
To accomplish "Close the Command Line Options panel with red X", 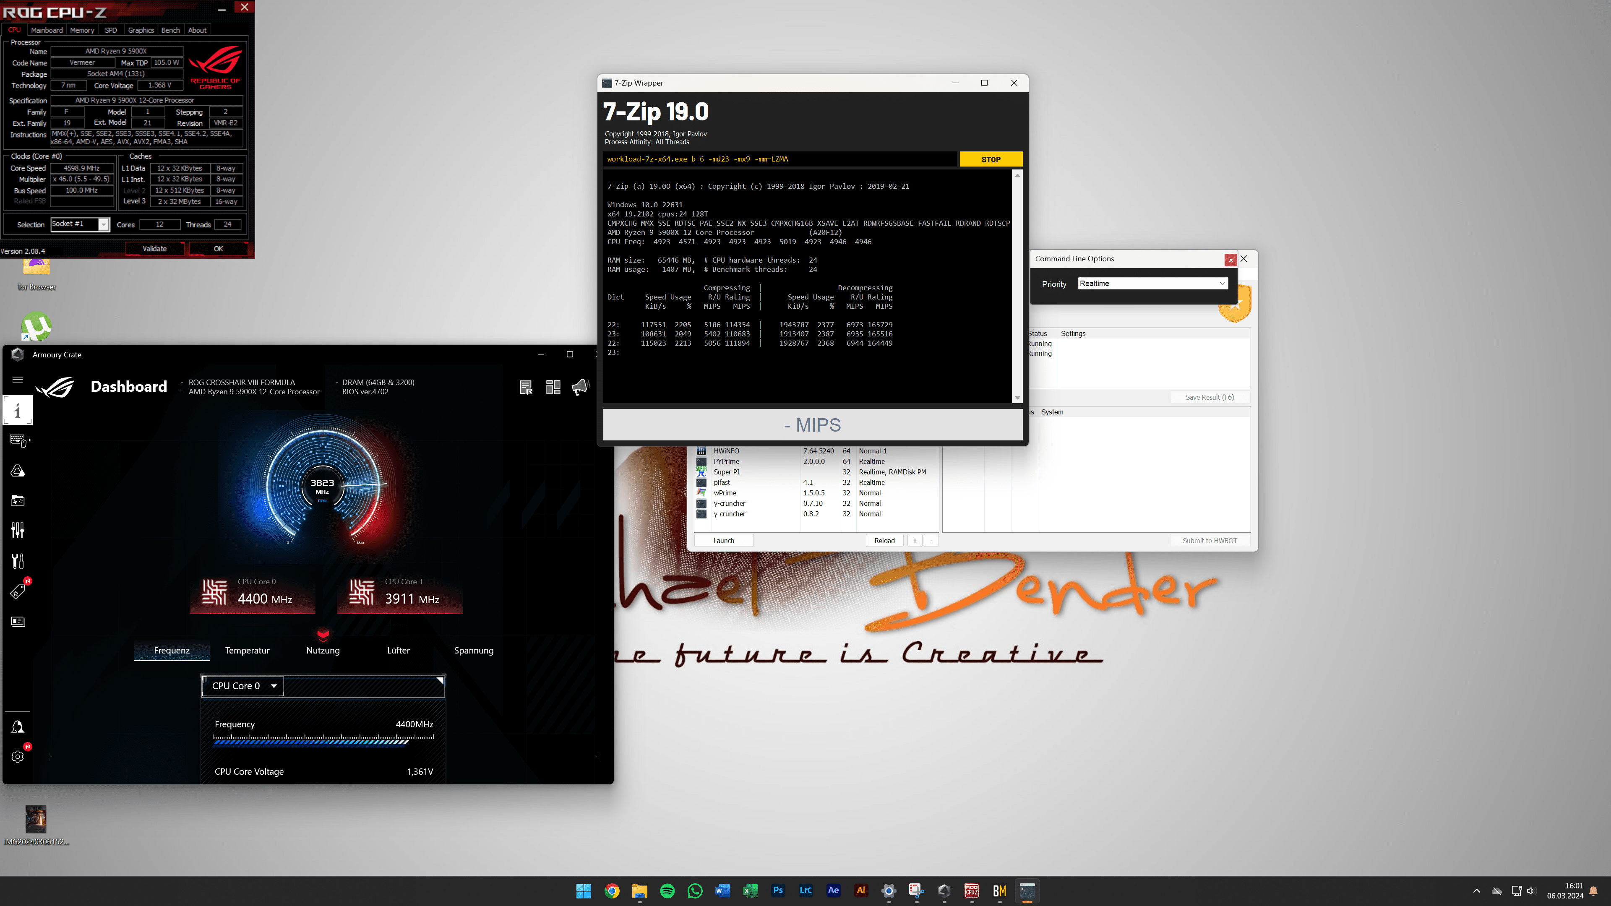I will [x=1230, y=260].
